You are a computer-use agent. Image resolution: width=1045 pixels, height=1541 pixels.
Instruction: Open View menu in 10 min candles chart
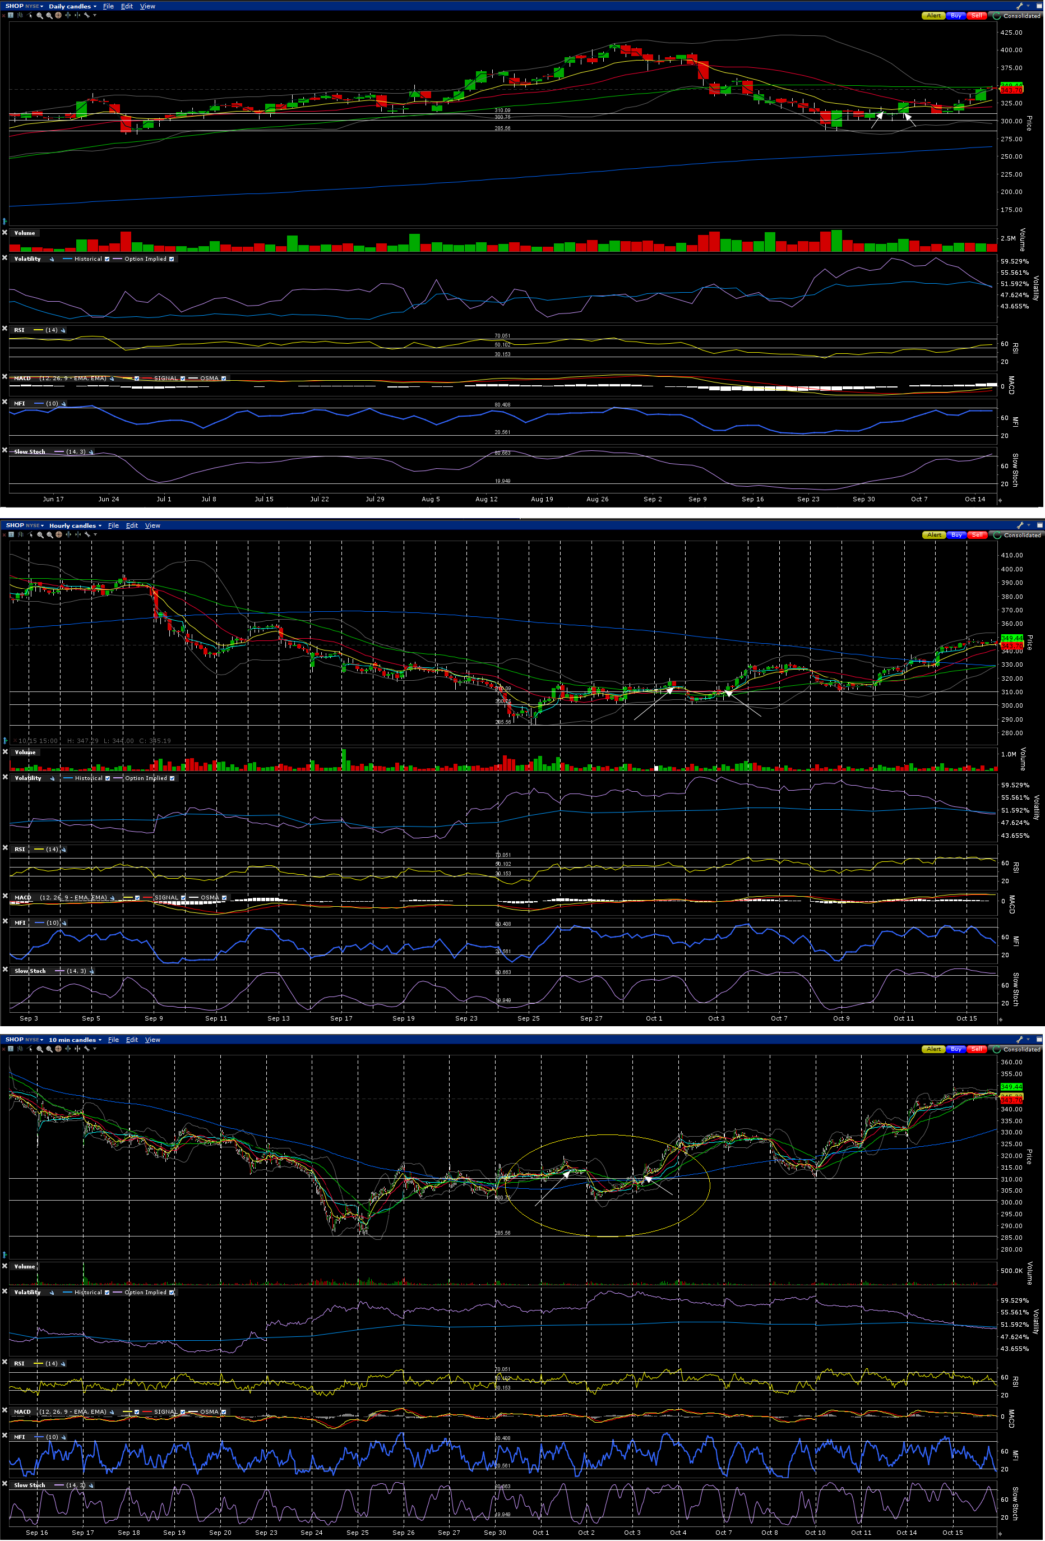tap(153, 1040)
